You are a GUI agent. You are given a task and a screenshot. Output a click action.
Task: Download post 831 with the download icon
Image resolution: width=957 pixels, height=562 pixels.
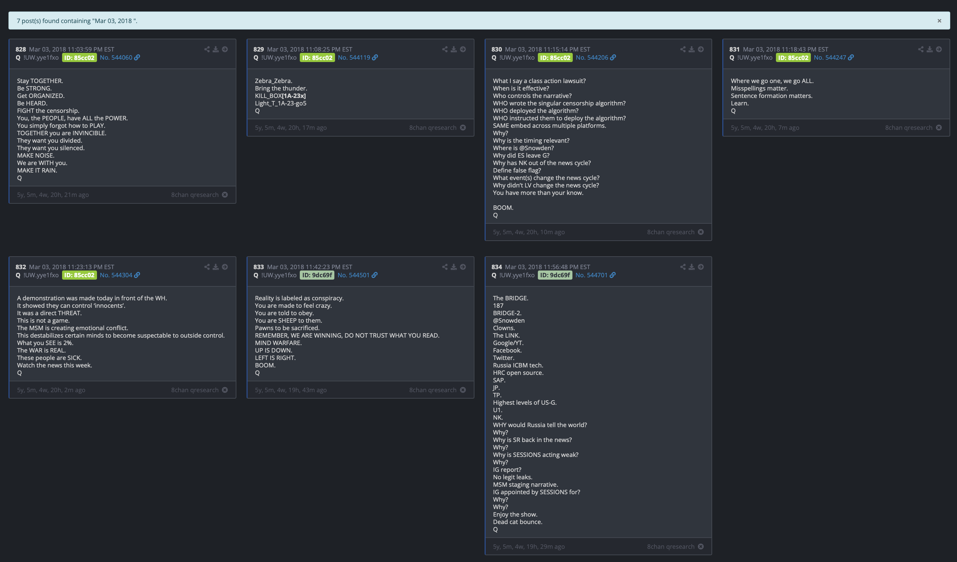[930, 49]
